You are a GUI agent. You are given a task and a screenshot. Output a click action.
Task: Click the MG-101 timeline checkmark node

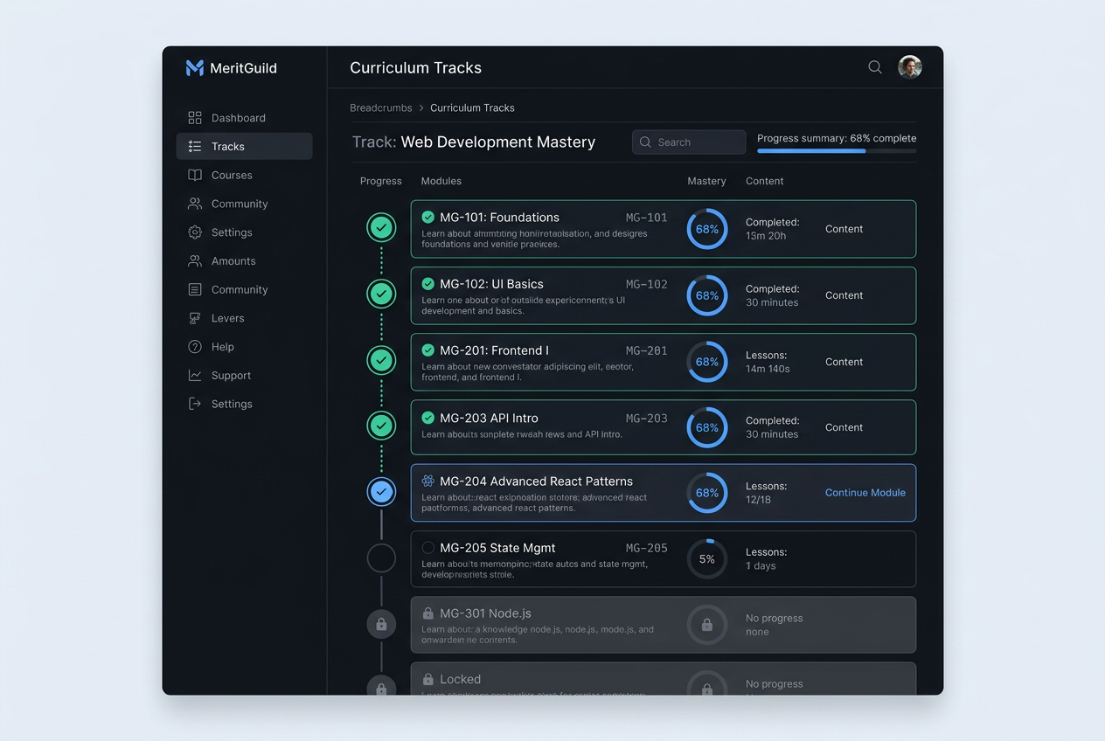click(381, 227)
